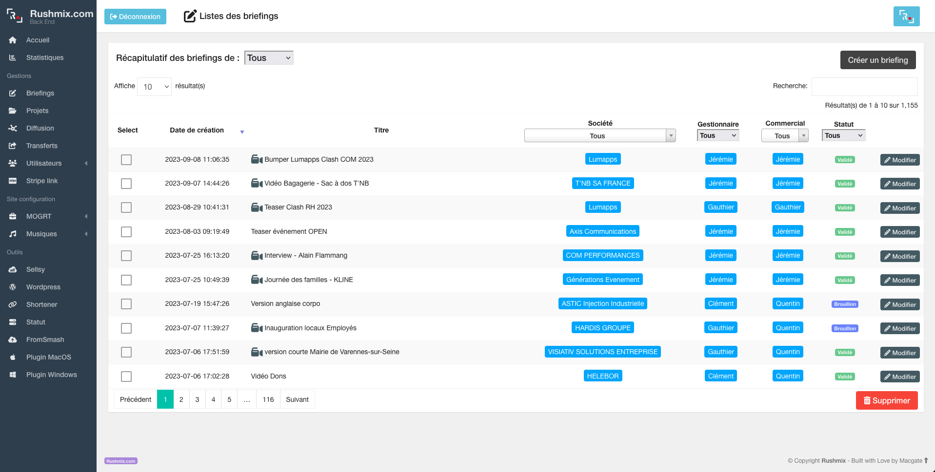
Task: Go to page 5 of results
Action: click(x=229, y=399)
